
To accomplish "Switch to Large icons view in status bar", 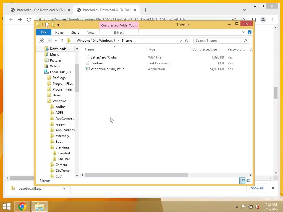I will (x=248, y=181).
